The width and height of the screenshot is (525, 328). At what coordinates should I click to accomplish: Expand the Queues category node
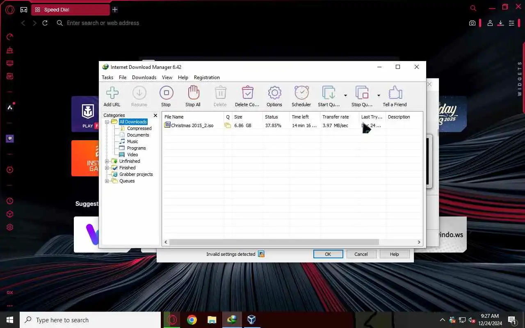[x=107, y=181]
